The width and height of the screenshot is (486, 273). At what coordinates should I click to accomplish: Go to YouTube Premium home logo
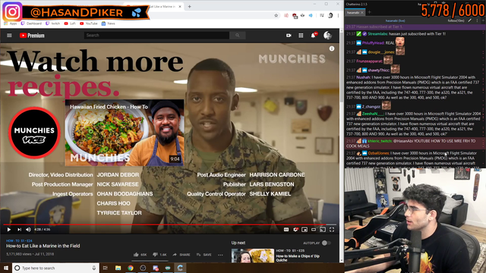tap(32, 36)
